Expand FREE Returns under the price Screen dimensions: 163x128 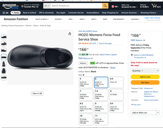coord(86,58)
